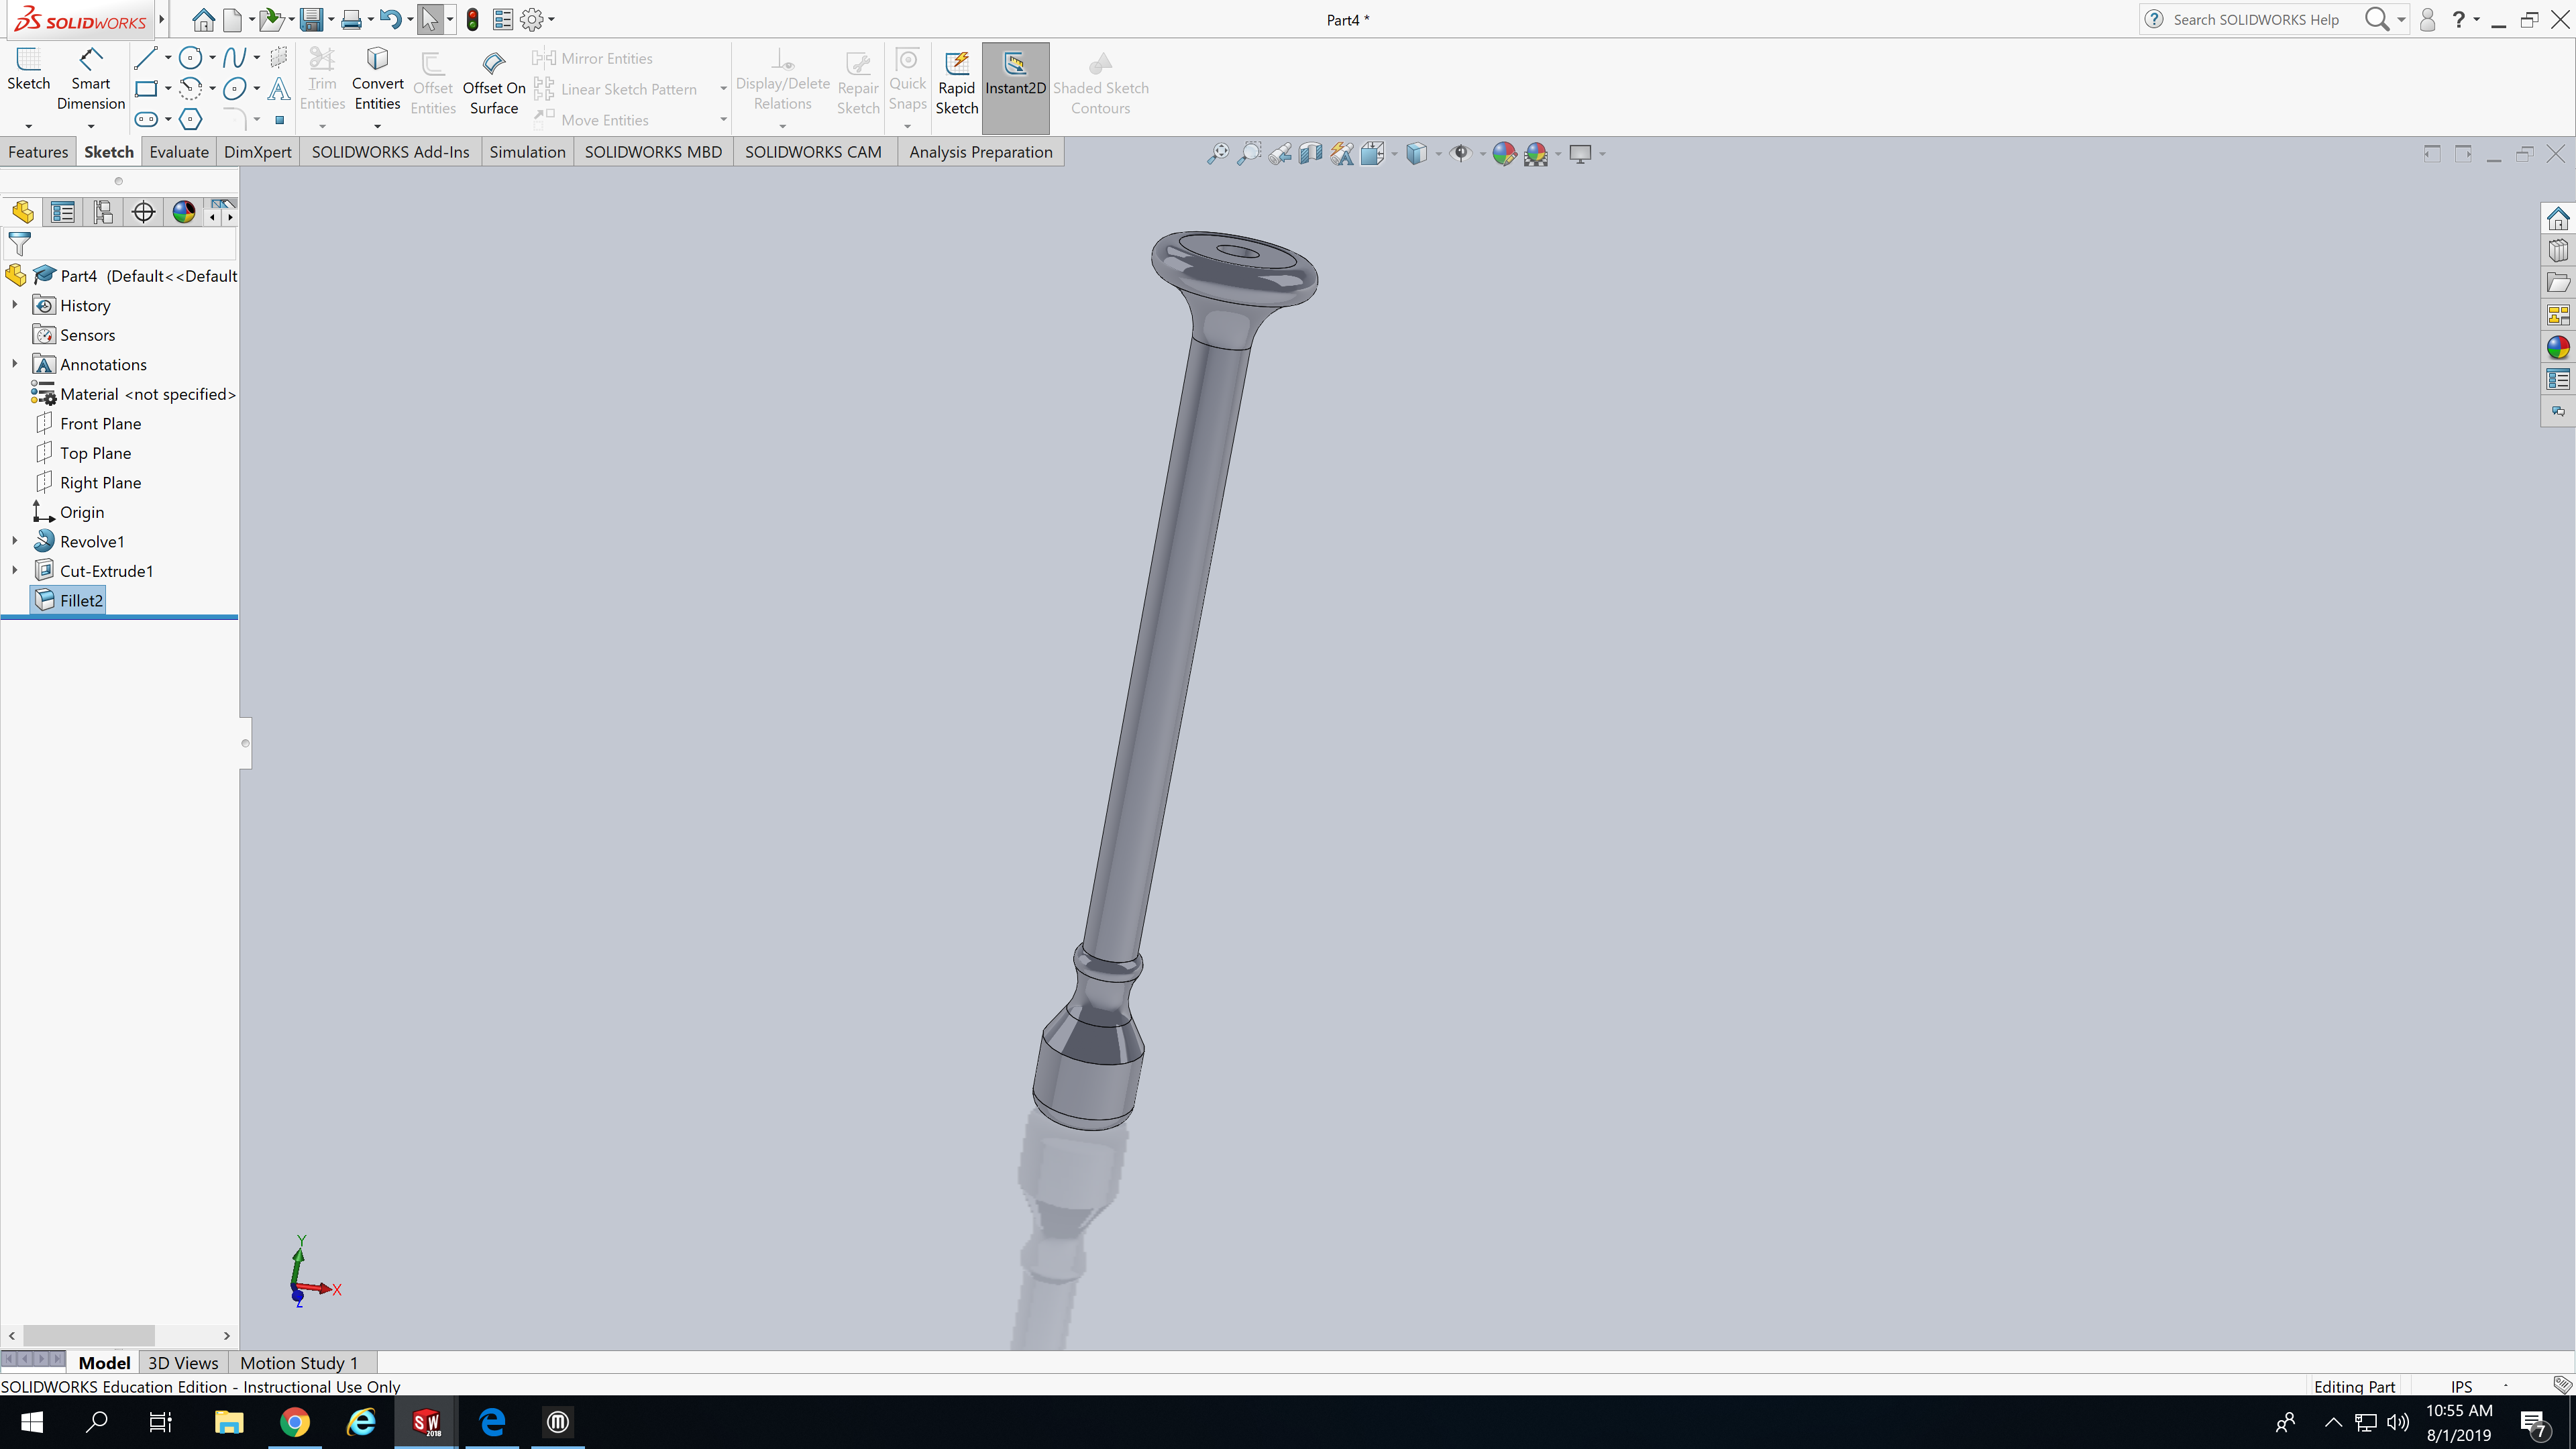Click the Zoom to Fit icon

(1217, 154)
